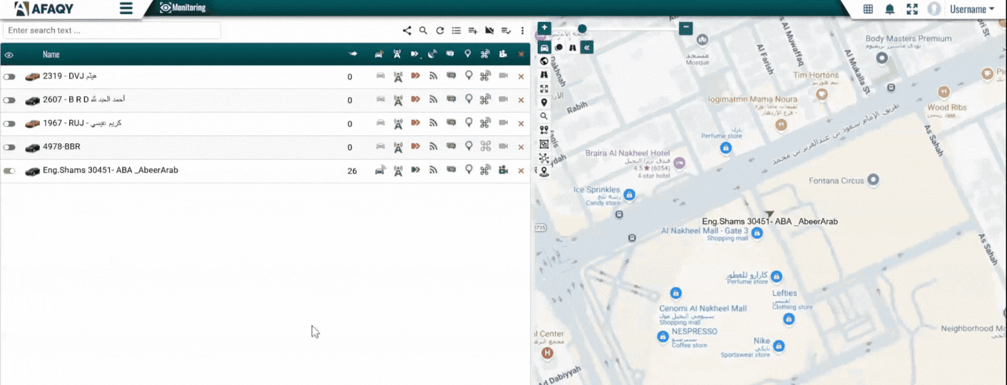Image resolution: width=1007 pixels, height=385 pixels.
Task: Open the three-dot more options menu
Action: [523, 31]
